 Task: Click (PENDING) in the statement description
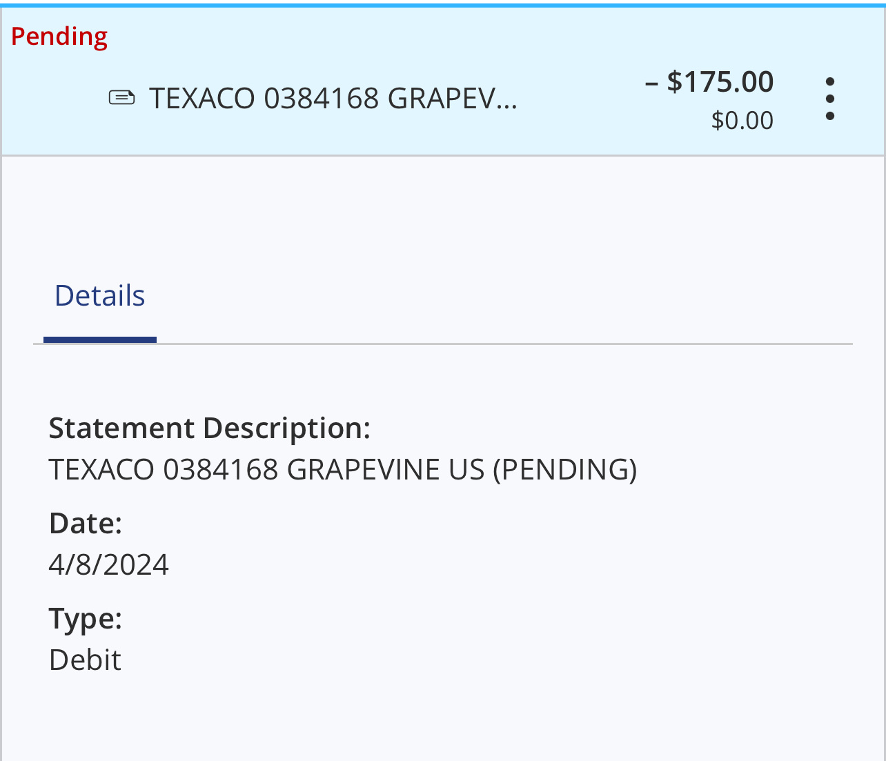(564, 470)
